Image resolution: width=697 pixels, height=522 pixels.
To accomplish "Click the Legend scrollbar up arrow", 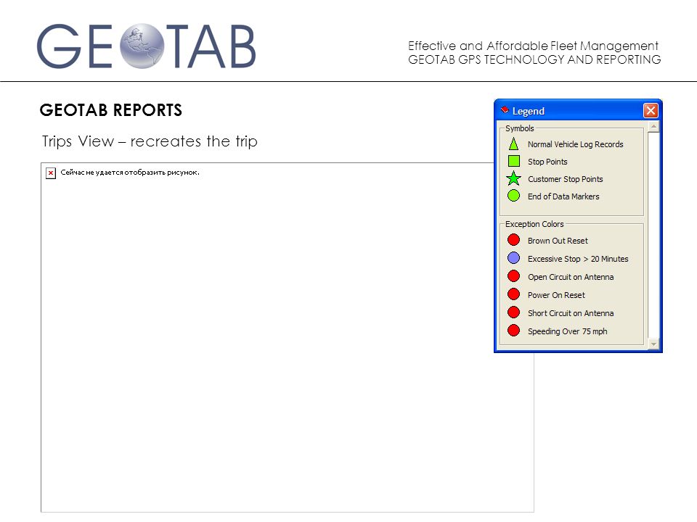I will pyautogui.click(x=653, y=126).
